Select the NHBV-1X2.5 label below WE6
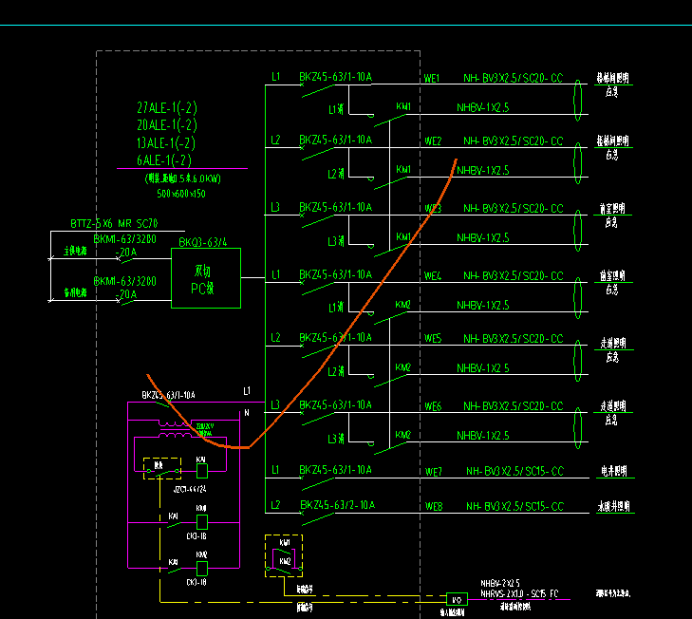The image size is (692, 619). (x=483, y=436)
